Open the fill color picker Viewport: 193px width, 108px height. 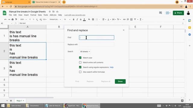point(89,19)
